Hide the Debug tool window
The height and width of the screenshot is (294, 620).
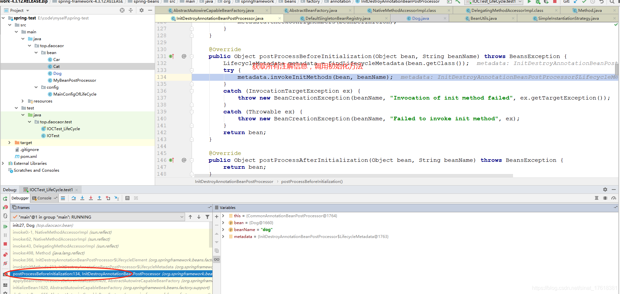614,190
